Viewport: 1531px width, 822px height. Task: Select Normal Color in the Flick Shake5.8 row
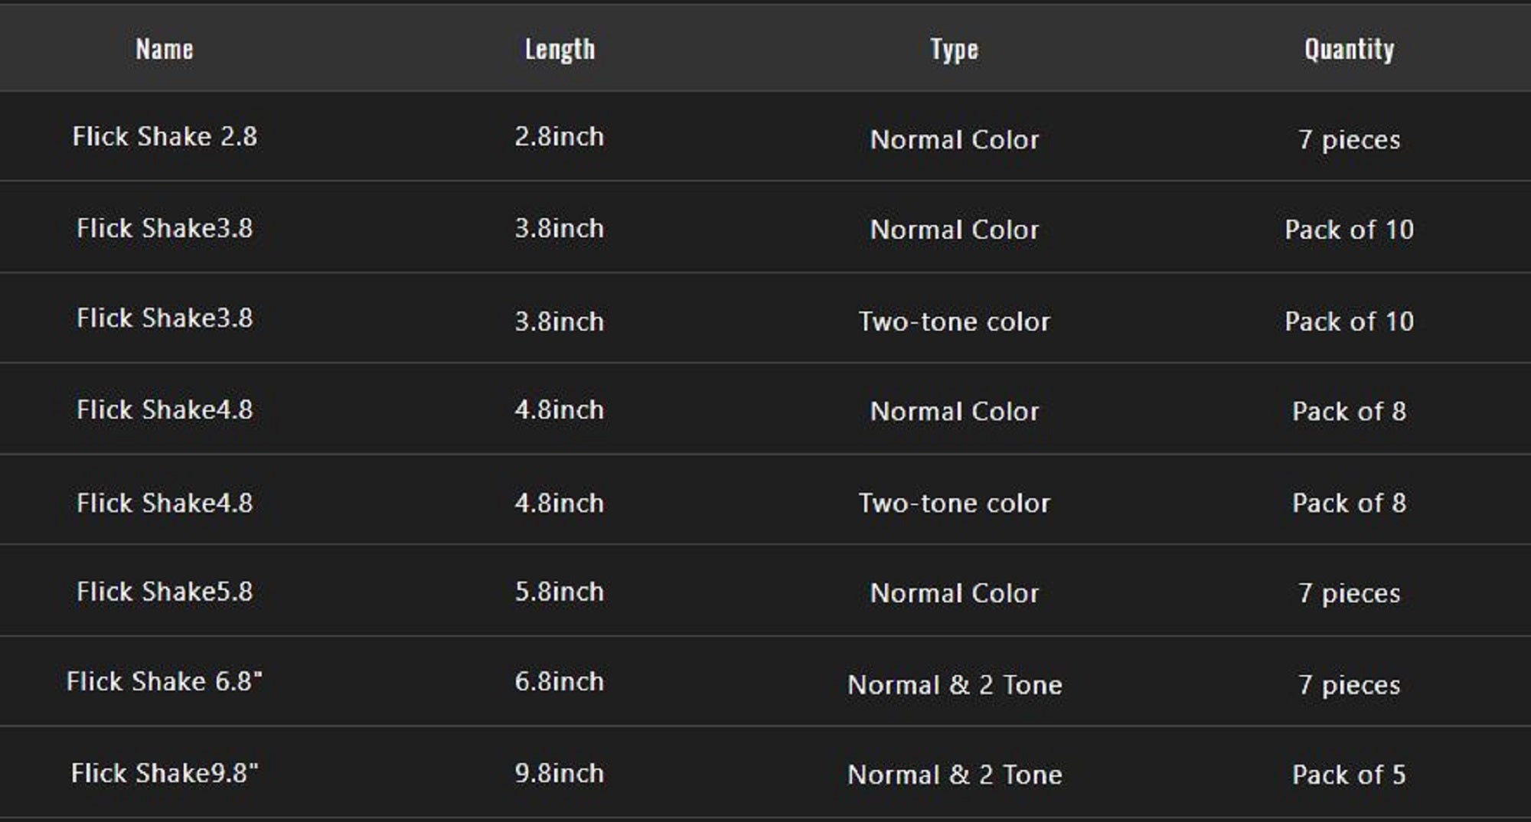955,593
